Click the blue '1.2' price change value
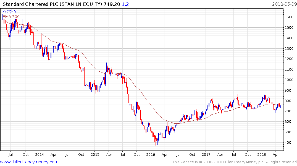 (x=125, y=4)
